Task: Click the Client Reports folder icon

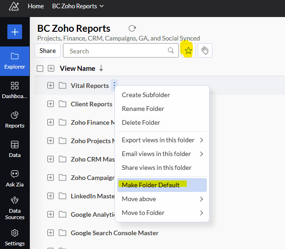Action: [x=63, y=104]
